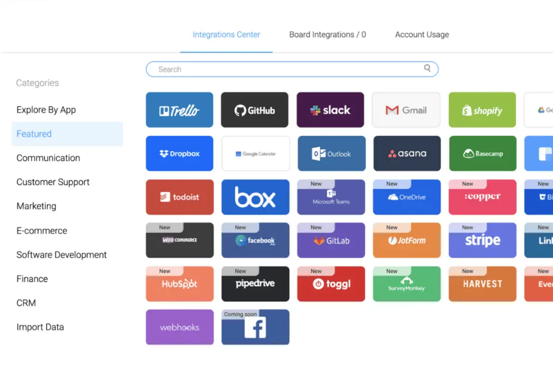This screenshot has height=368, width=553.
Task: Choose the Pipedrive integration tile
Action: click(x=255, y=284)
